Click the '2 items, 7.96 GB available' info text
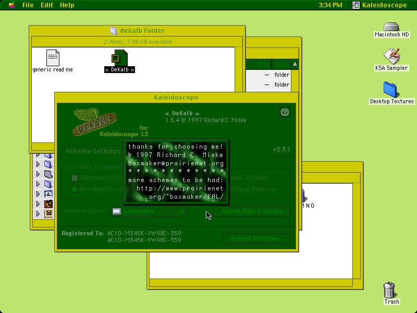This screenshot has height=313, width=417. click(138, 42)
